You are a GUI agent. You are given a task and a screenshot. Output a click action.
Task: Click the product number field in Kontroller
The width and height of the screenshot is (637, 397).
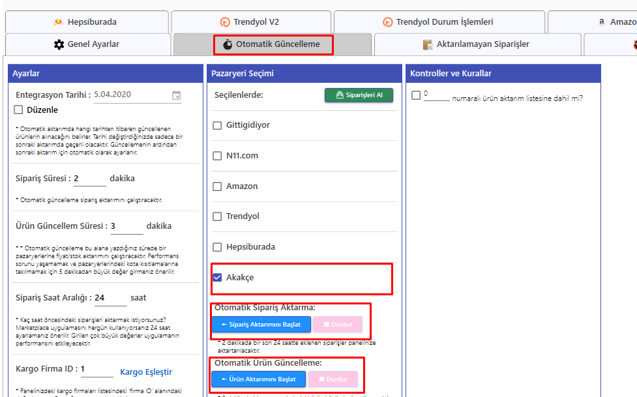pyautogui.click(x=437, y=95)
